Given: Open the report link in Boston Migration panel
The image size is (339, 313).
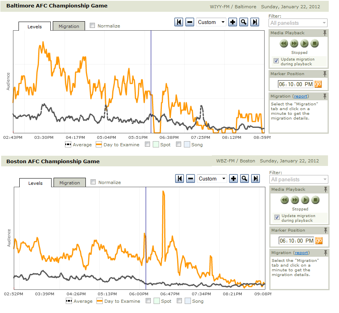Looking at the screenshot, I should [x=301, y=253].
